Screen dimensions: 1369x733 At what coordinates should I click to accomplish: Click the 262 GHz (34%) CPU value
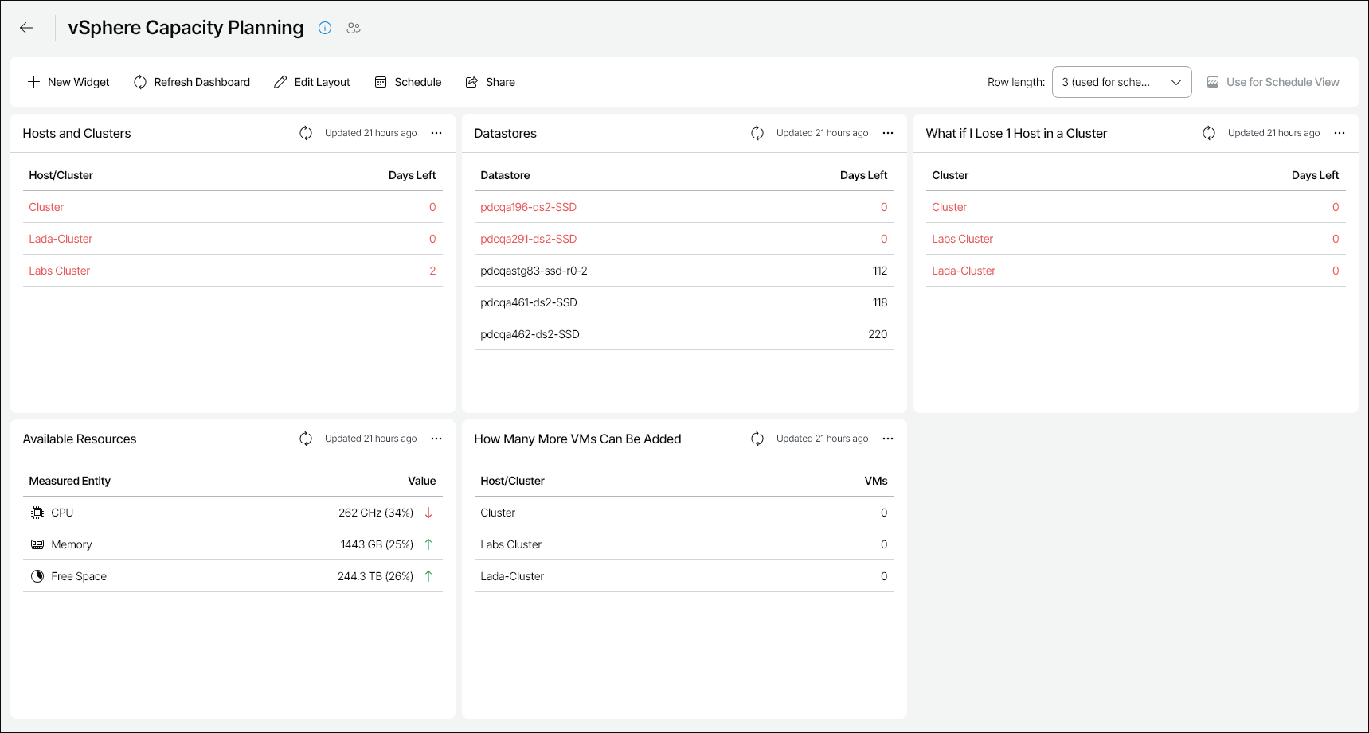click(376, 513)
